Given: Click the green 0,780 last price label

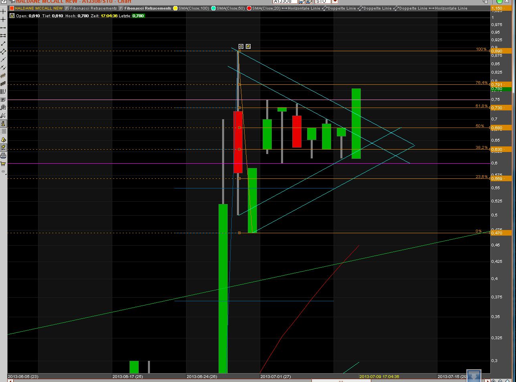Looking at the screenshot, I should [x=501, y=89].
